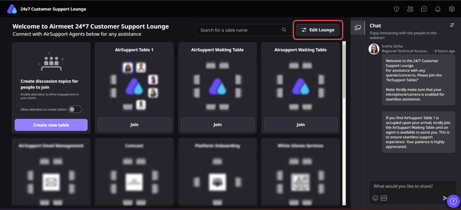
Task: Open the people list icon in header
Action: (x=410, y=9)
